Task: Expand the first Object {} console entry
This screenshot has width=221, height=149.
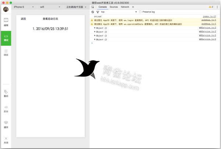Action: (x=95, y=28)
